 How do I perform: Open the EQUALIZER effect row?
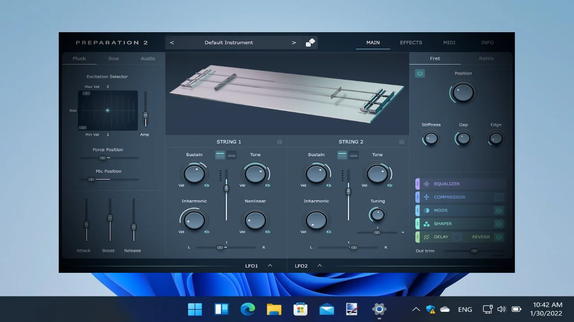[461, 184]
